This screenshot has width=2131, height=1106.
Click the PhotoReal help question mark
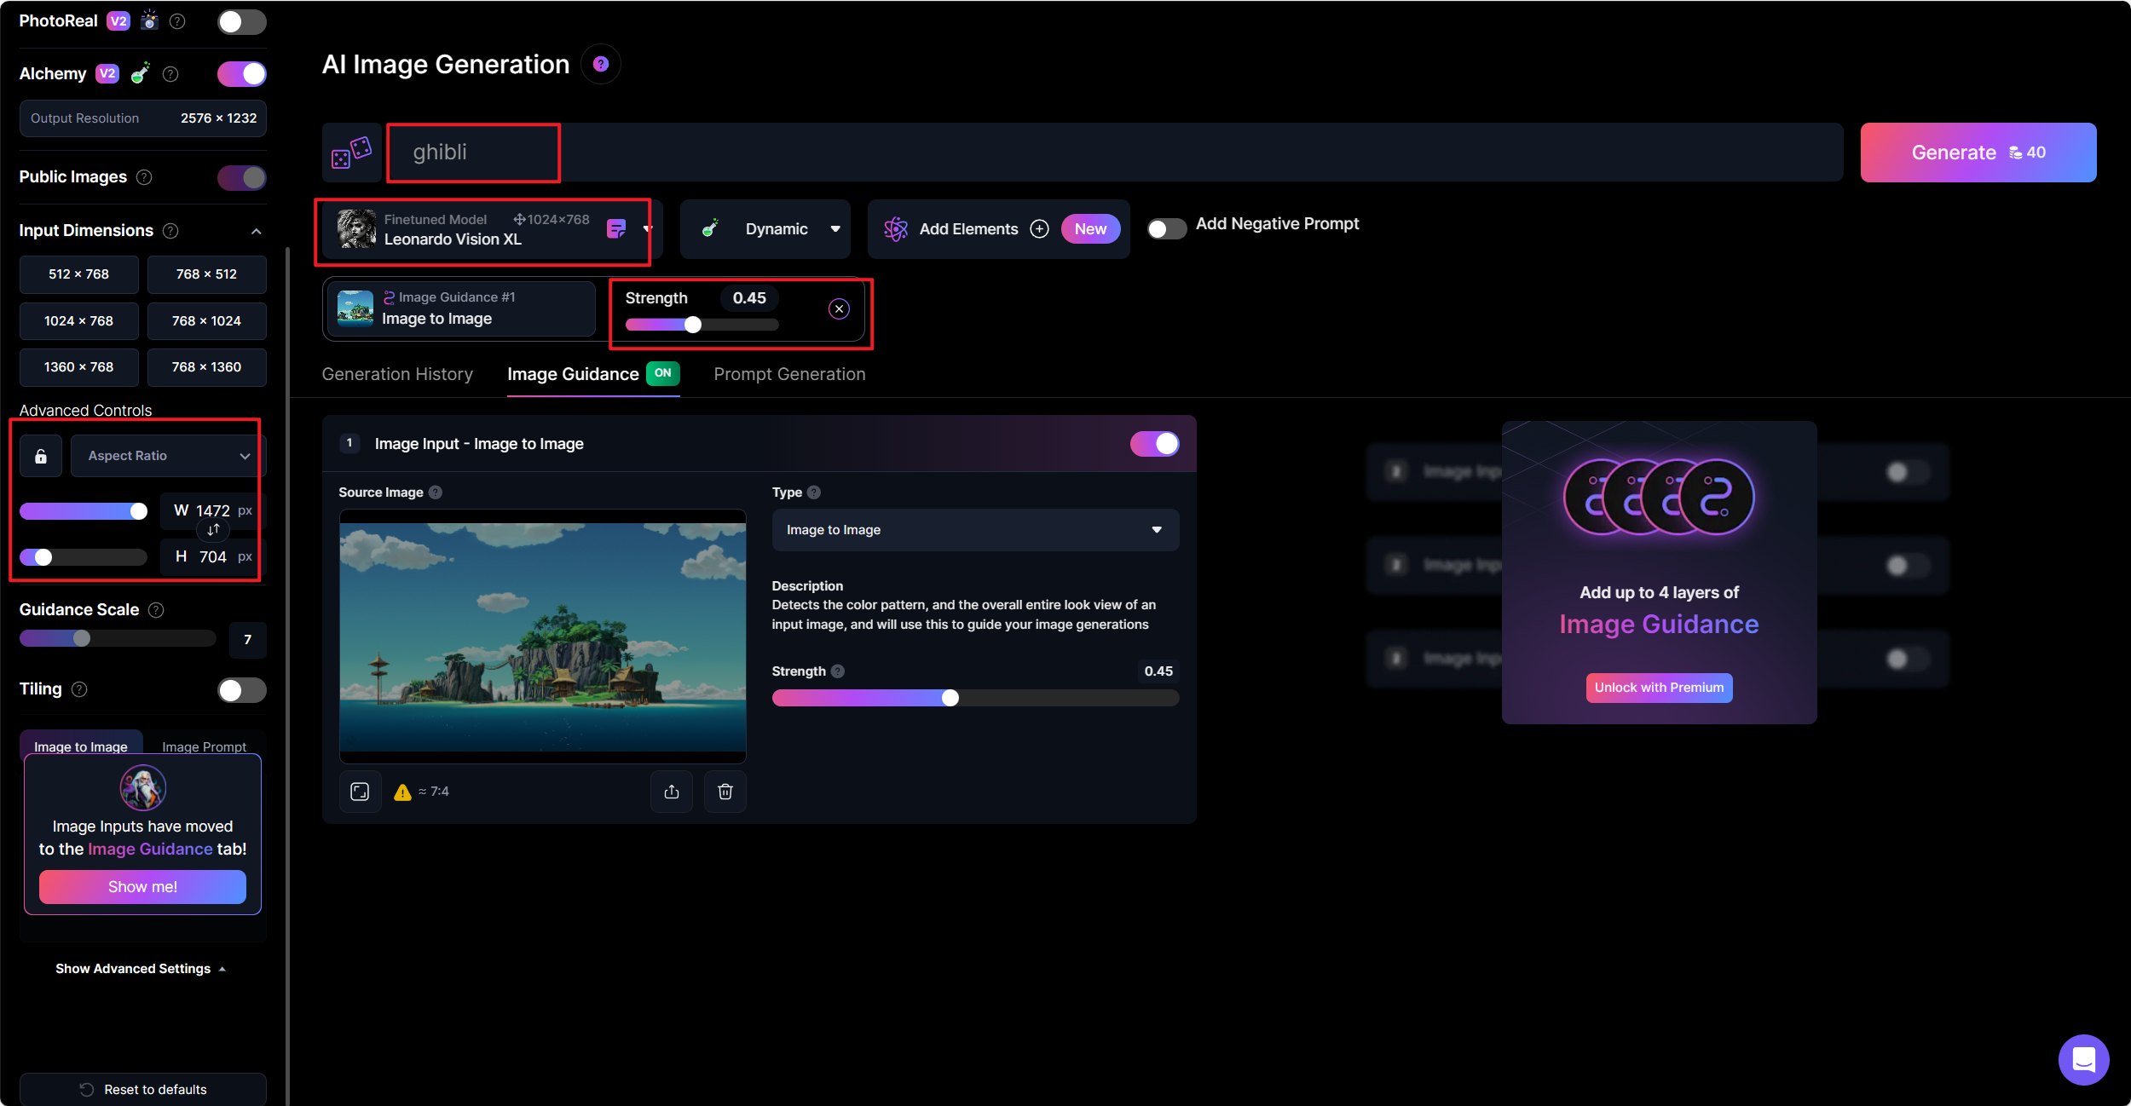pyautogui.click(x=177, y=21)
